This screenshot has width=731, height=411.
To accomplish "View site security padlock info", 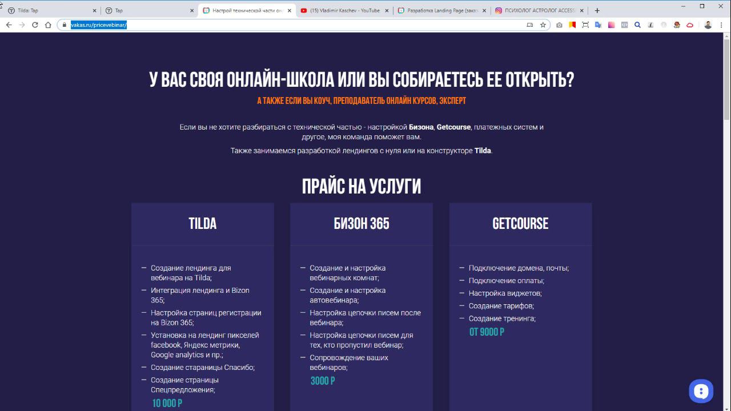I will [65, 25].
